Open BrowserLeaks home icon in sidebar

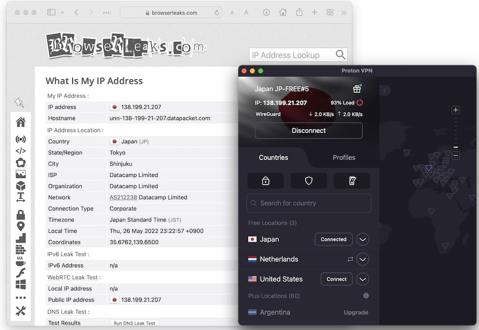[x=21, y=122]
